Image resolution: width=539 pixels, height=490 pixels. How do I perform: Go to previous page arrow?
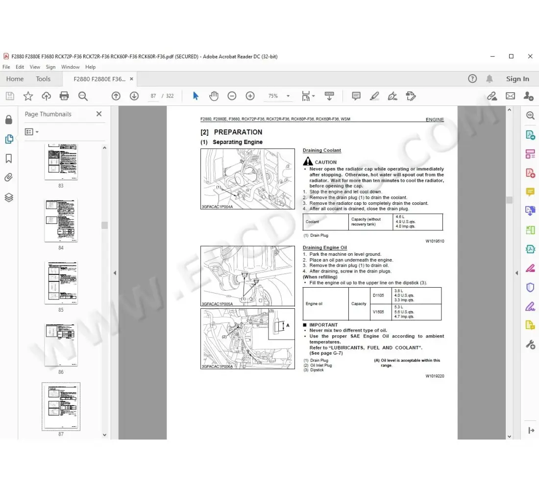pyautogui.click(x=116, y=96)
